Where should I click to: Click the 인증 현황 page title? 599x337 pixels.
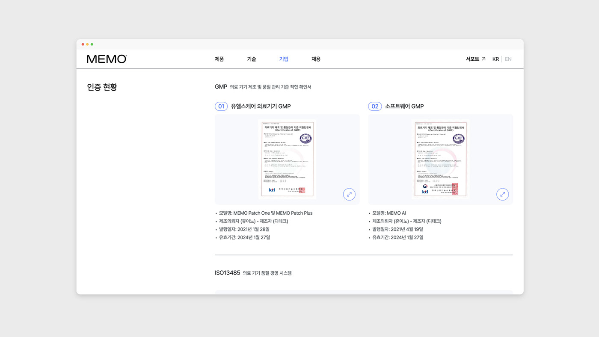tap(102, 87)
